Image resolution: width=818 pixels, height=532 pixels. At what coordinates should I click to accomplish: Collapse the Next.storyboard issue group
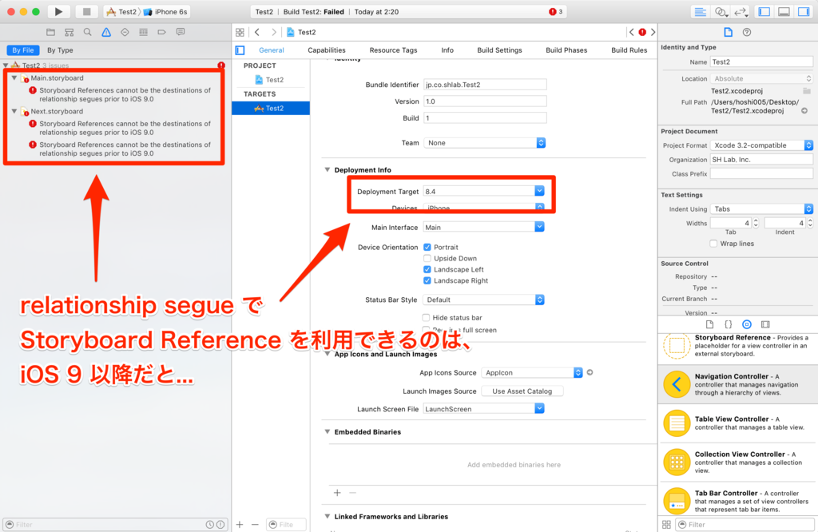click(x=14, y=111)
